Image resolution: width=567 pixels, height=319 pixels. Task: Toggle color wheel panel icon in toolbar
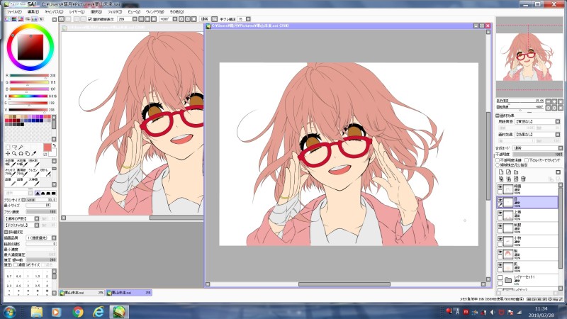tap(8, 19)
